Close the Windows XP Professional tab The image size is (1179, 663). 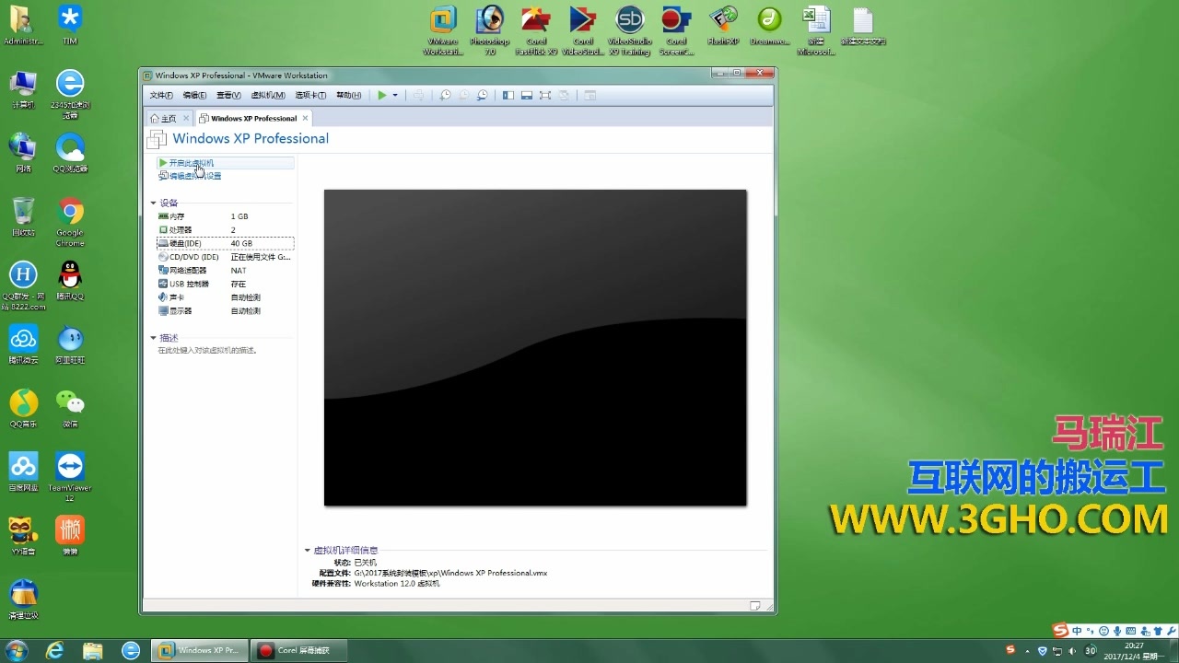point(305,118)
